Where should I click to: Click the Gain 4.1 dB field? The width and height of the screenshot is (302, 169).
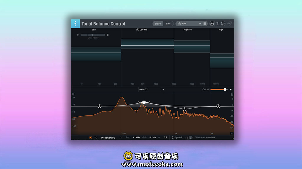152,137
